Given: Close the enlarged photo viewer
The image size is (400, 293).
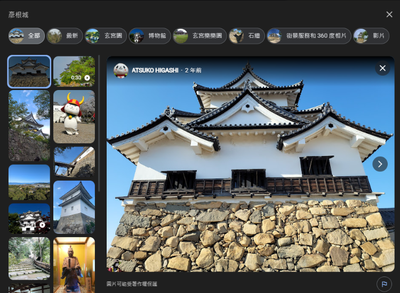Looking at the screenshot, I should click(x=382, y=68).
